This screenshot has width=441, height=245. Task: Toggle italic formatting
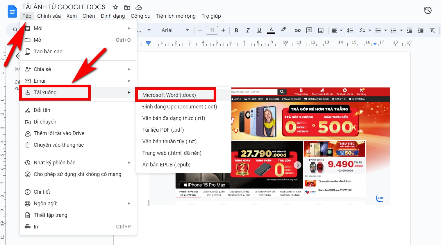[x=248, y=30]
